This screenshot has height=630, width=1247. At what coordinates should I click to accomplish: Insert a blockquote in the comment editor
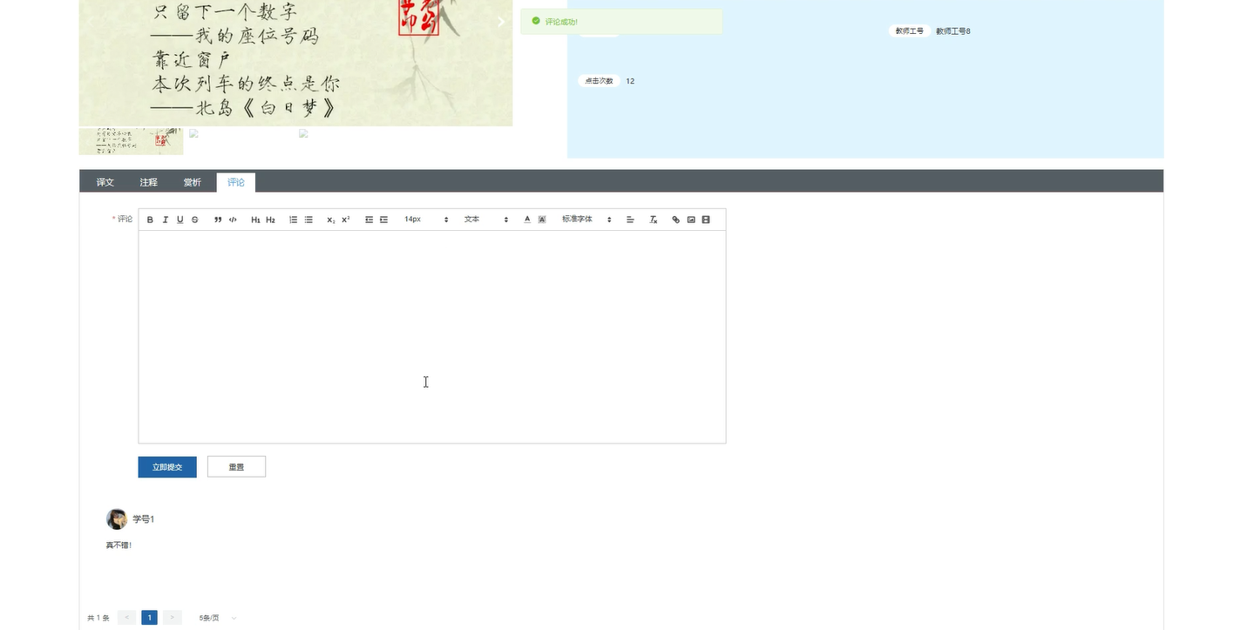point(217,219)
